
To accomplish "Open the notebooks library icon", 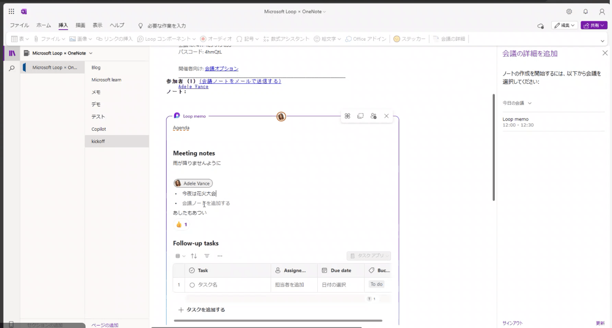I will (12, 53).
